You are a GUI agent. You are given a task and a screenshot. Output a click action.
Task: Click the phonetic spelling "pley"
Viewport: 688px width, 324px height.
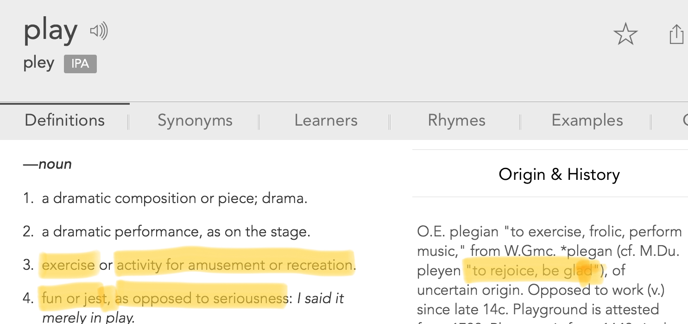(x=39, y=63)
